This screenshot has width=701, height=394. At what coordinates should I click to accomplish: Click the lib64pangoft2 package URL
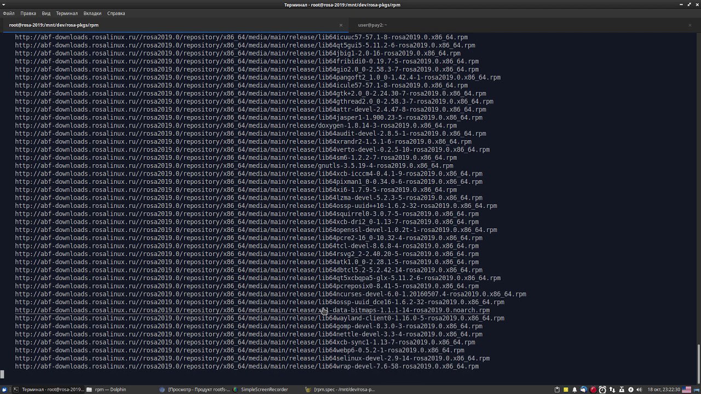pos(258,77)
